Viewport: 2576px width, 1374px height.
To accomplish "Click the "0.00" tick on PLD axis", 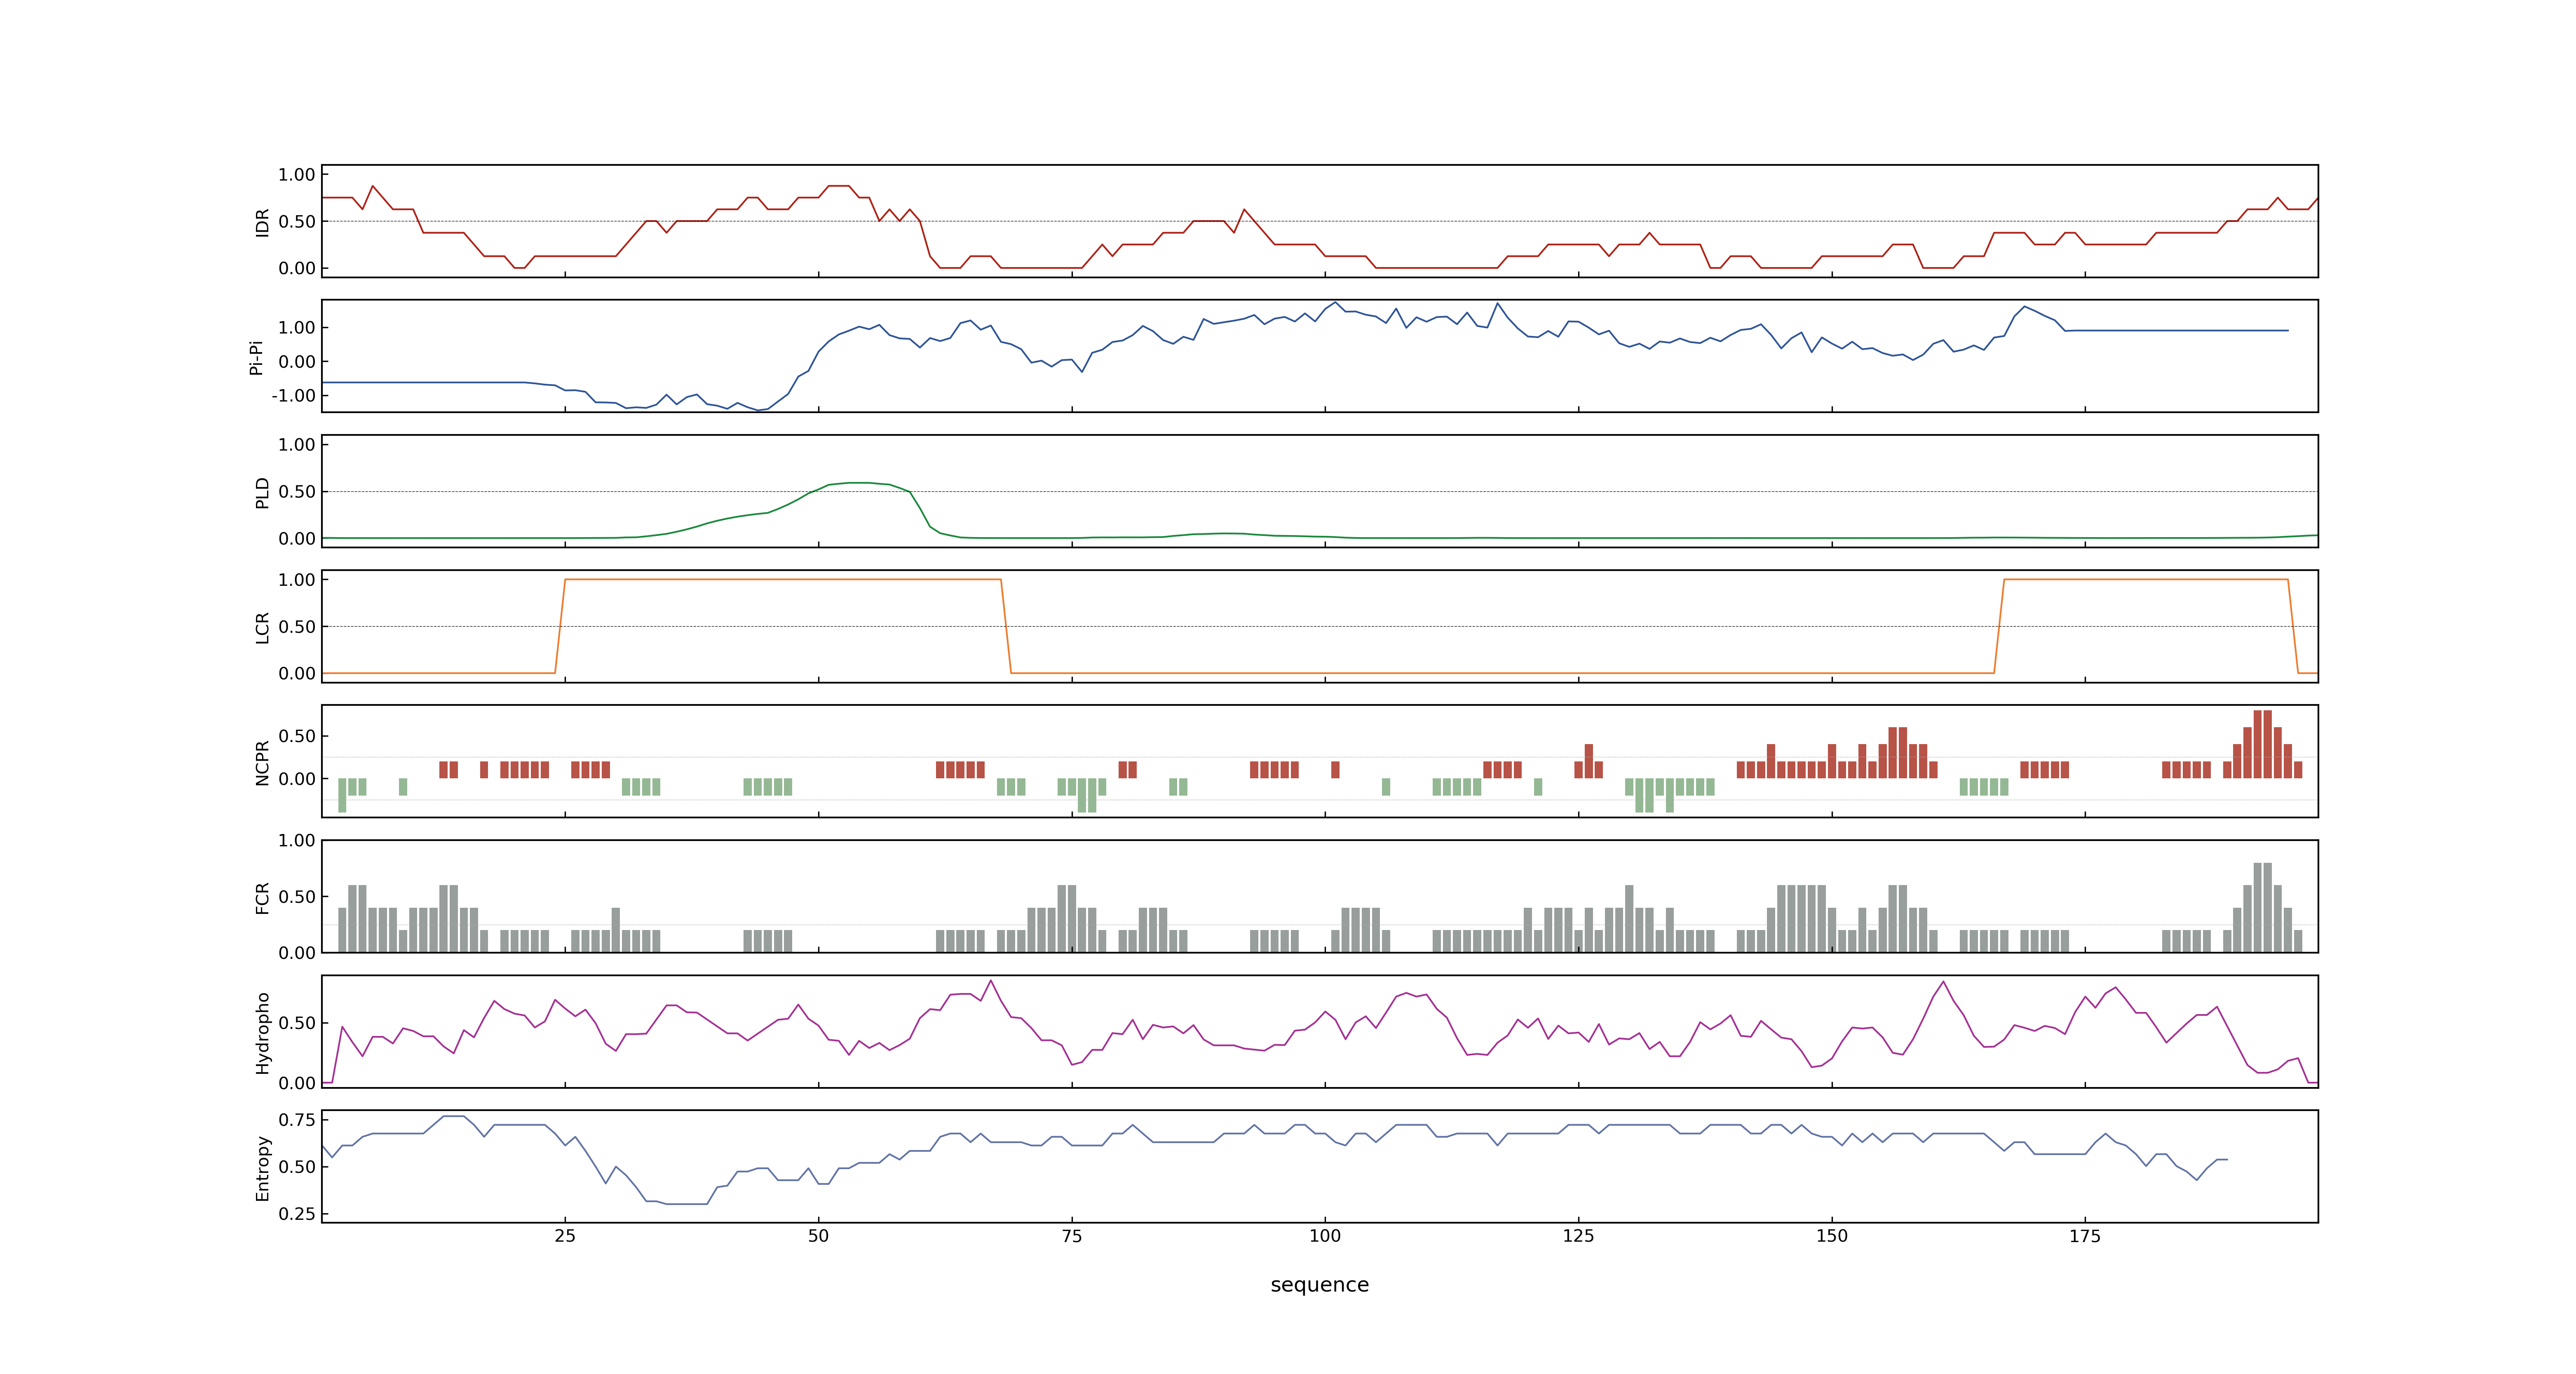I will (297, 539).
